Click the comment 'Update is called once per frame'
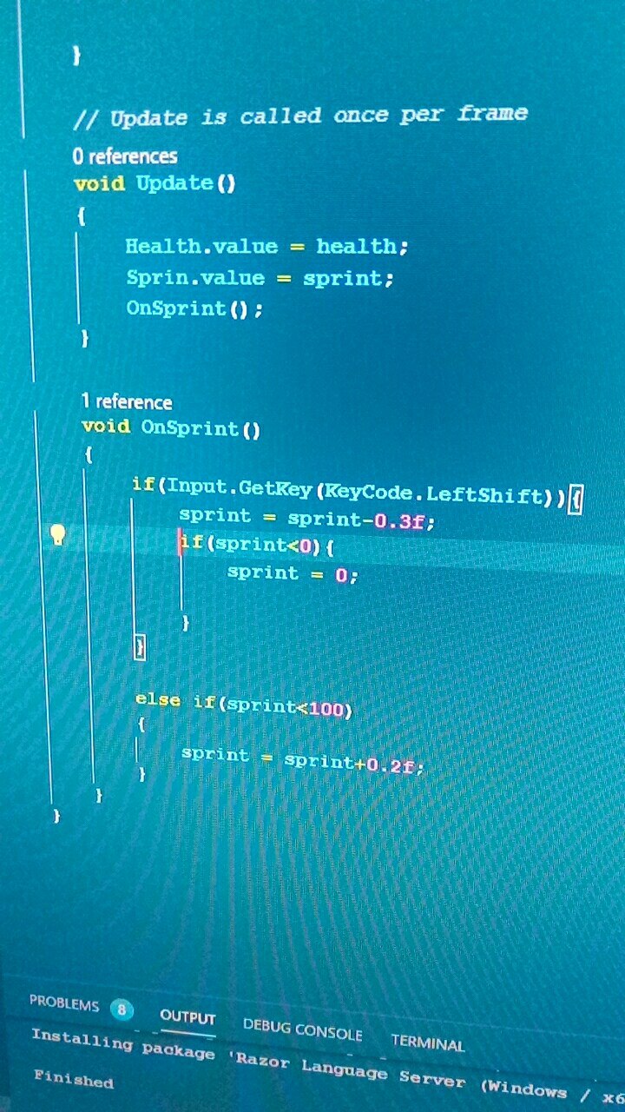Viewport: 625px width, 1112px height. (x=301, y=116)
